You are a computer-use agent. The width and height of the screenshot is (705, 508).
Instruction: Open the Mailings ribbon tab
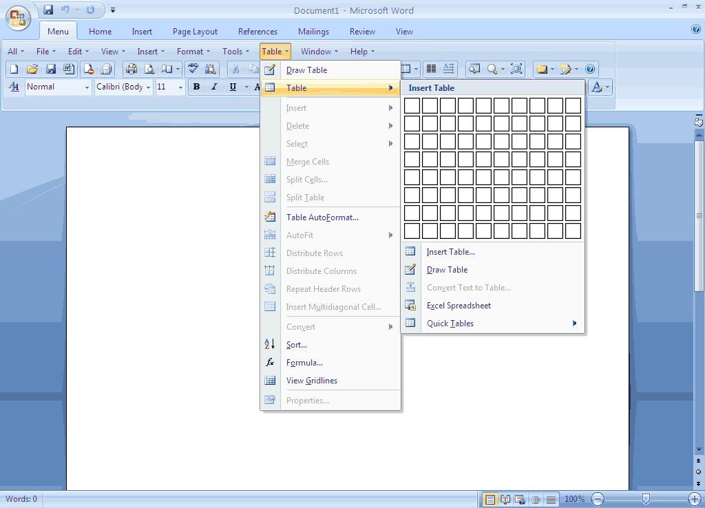(313, 31)
